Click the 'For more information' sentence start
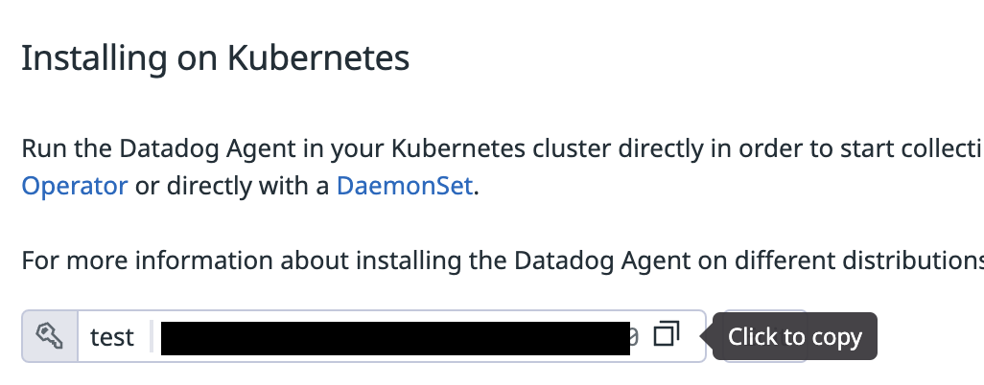The width and height of the screenshot is (984, 385). pos(148,260)
